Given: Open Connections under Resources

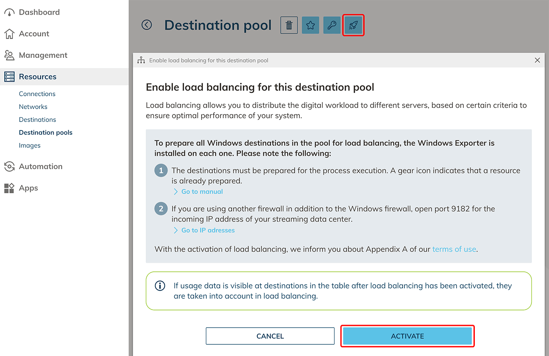Looking at the screenshot, I should (x=37, y=94).
